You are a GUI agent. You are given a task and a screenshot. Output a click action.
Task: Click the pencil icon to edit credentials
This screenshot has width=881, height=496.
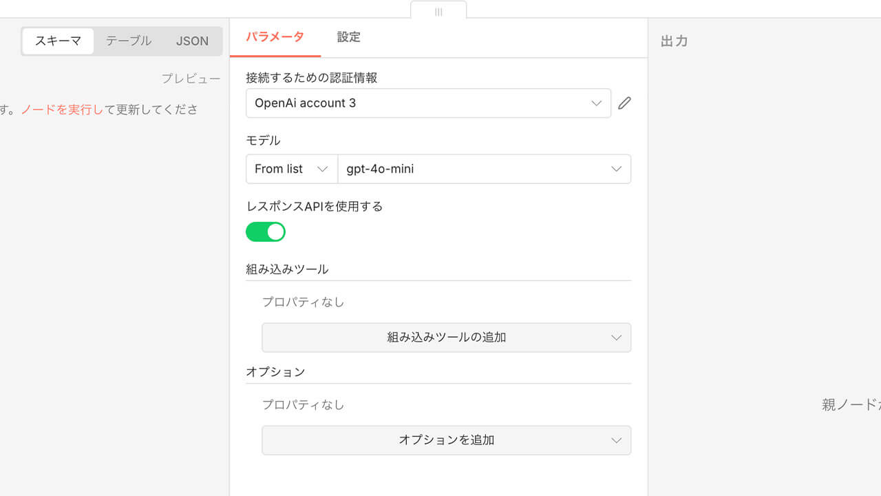[x=624, y=103]
